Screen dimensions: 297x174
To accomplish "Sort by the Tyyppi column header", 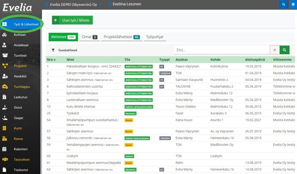I will (164, 60).
